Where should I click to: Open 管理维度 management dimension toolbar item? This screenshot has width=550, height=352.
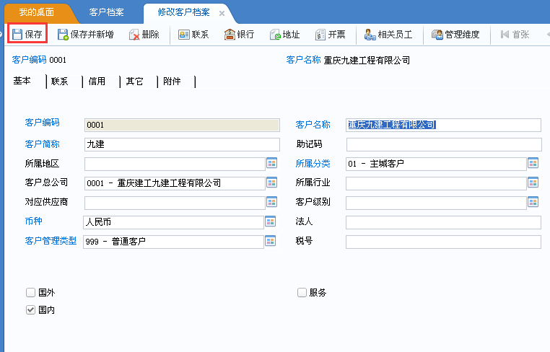pos(455,35)
